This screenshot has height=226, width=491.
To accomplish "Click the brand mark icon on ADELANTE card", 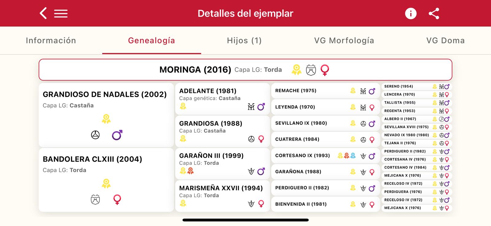I will click(x=251, y=107).
